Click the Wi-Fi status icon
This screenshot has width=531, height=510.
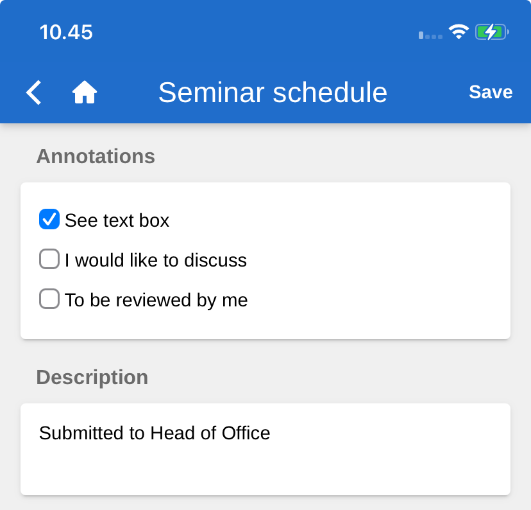coord(459,31)
